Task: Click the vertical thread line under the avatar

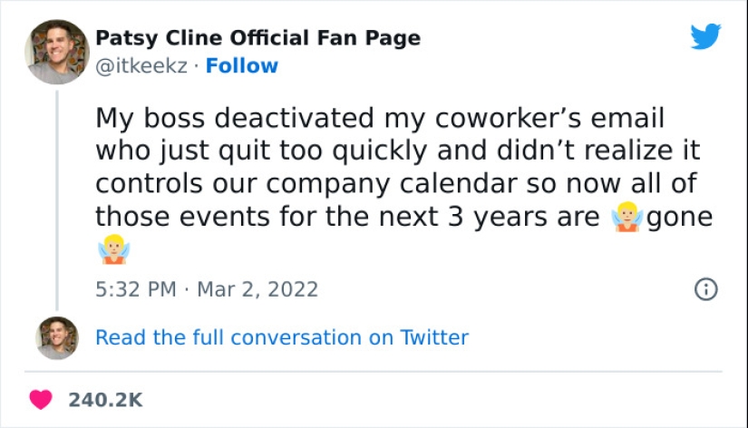Action: (57, 199)
